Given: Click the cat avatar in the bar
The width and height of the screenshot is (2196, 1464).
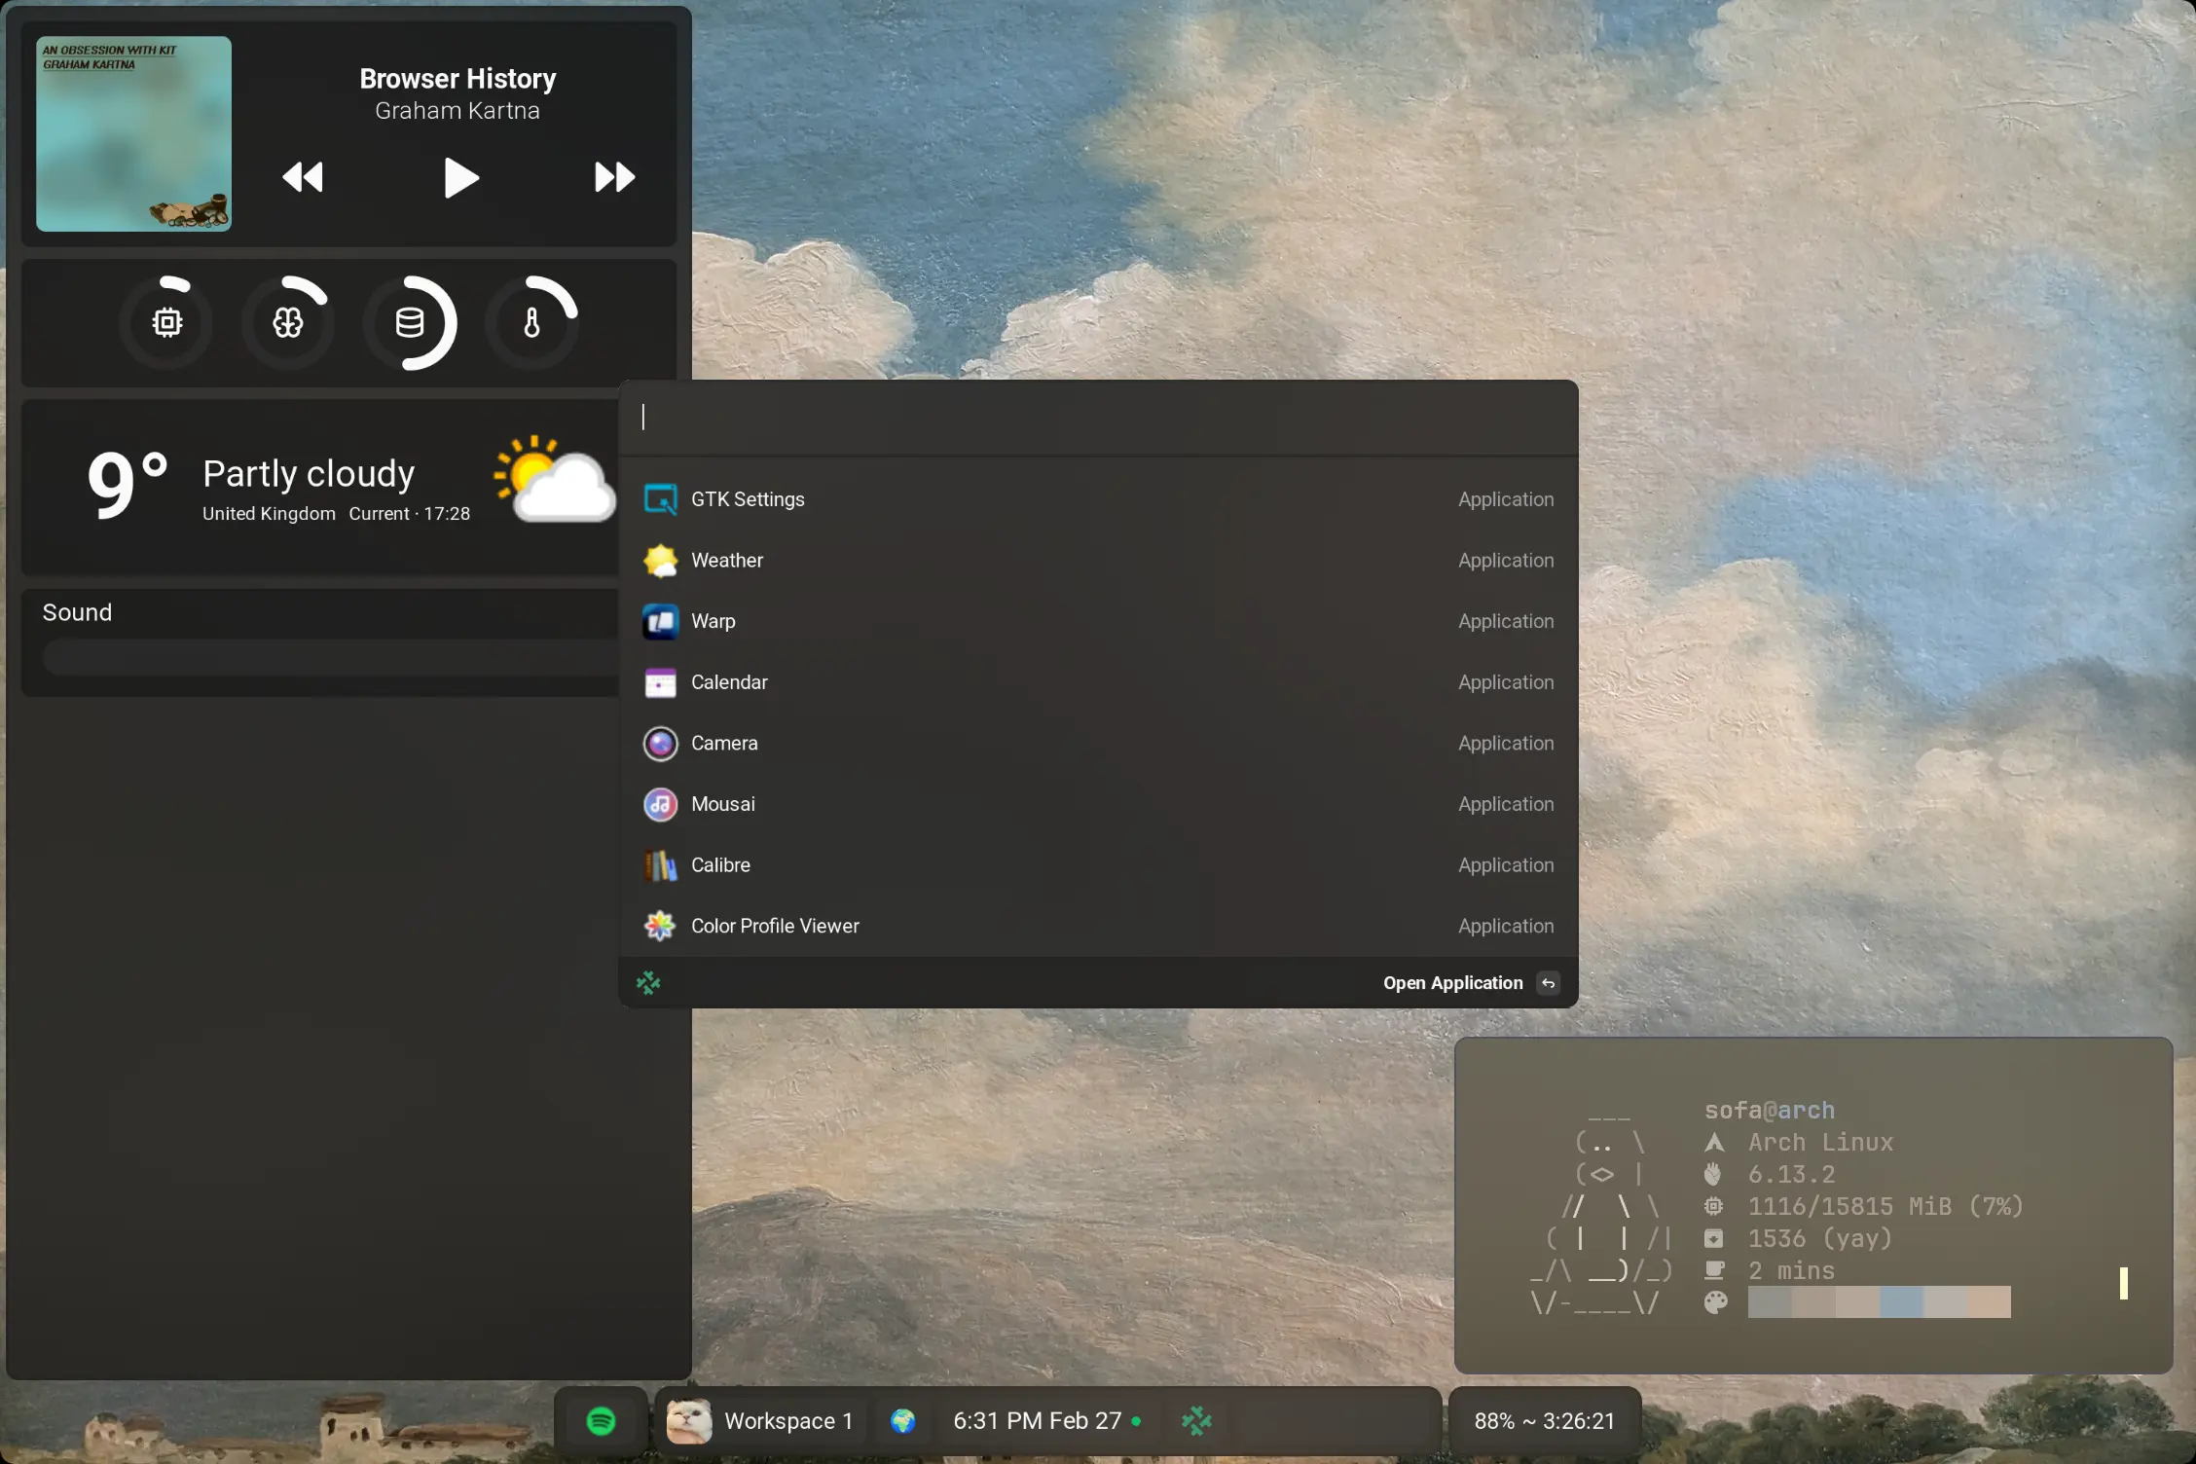Looking at the screenshot, I should coord(688,1420).
